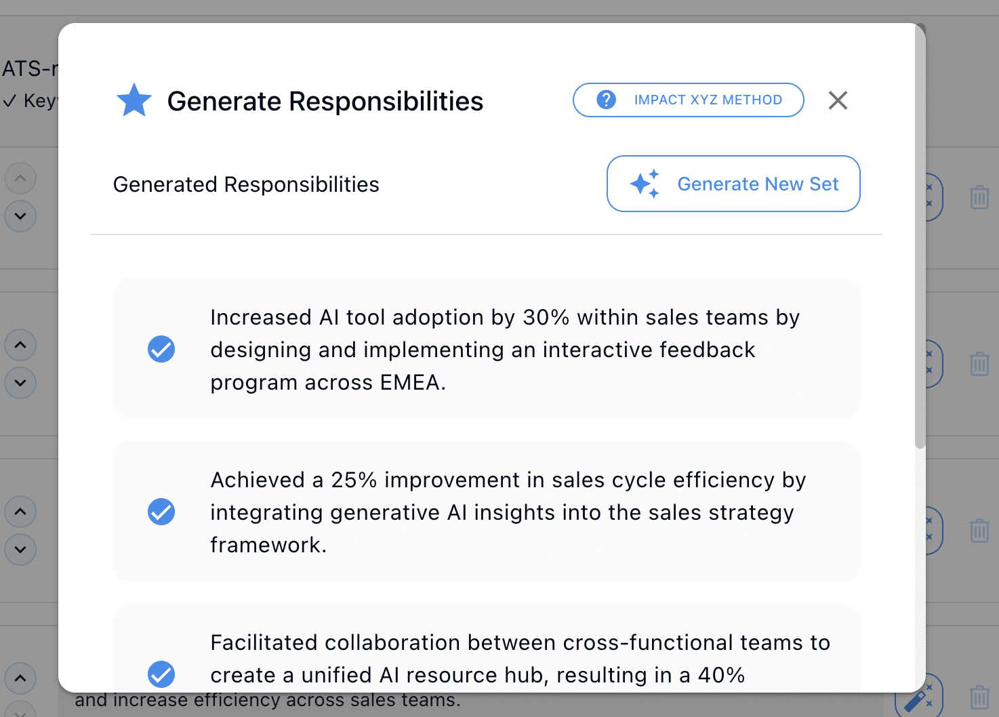Click the down chevron in the second row
999x717 pixels.
pyautogui.click(x=20, y=383)
